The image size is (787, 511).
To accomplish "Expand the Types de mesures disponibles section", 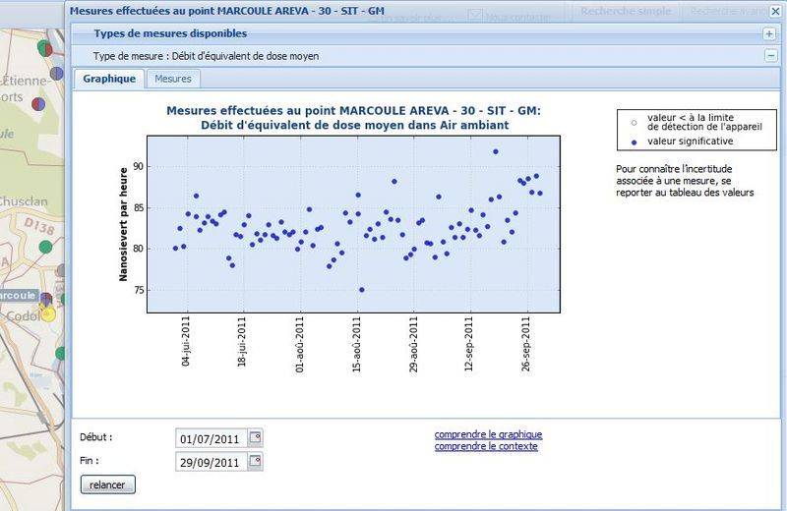I will pyautogui.click(x=769, y=33).
